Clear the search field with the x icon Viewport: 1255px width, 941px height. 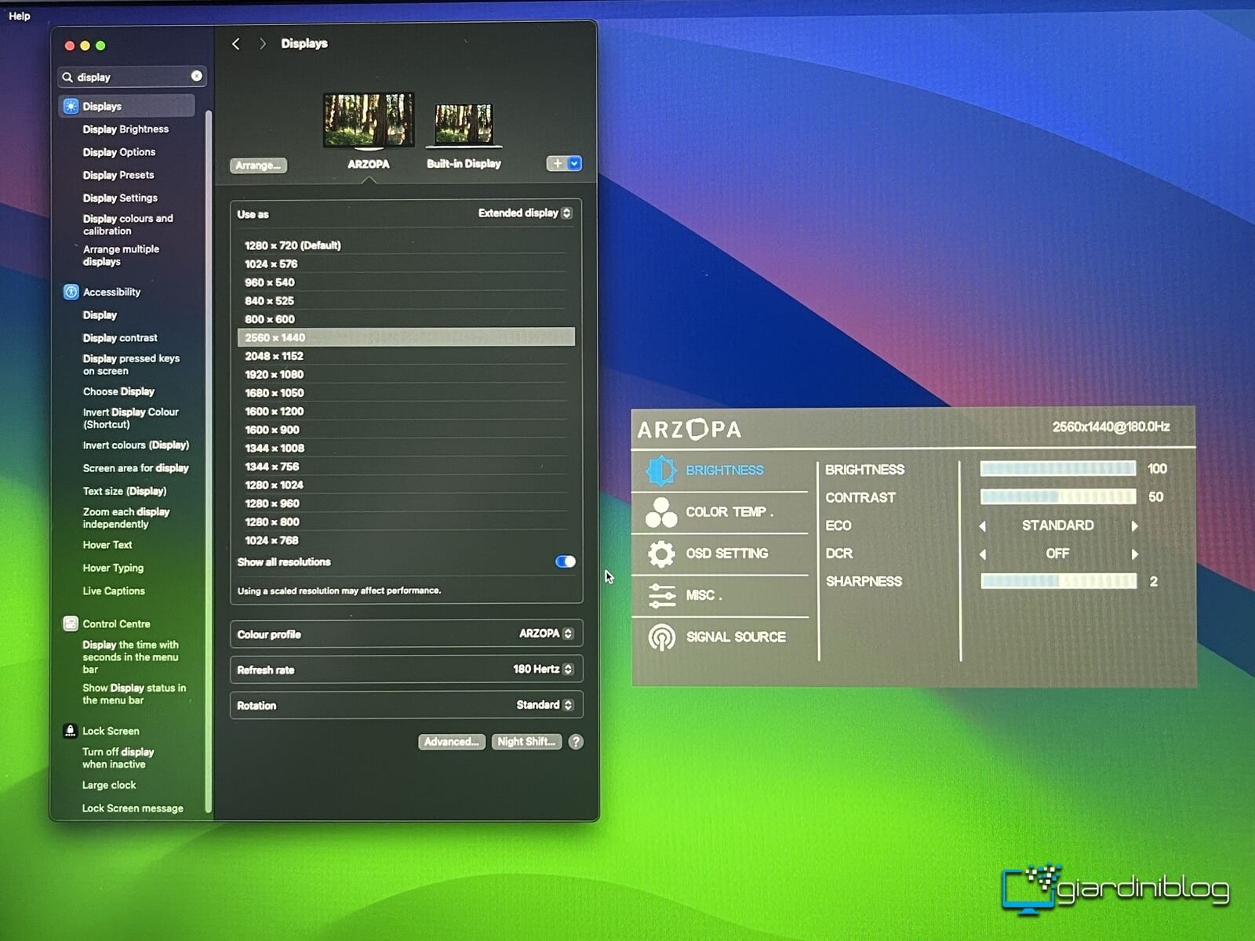(196, 76)
